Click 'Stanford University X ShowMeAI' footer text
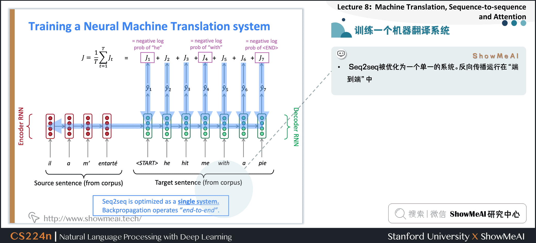 [x=456, y=236]
